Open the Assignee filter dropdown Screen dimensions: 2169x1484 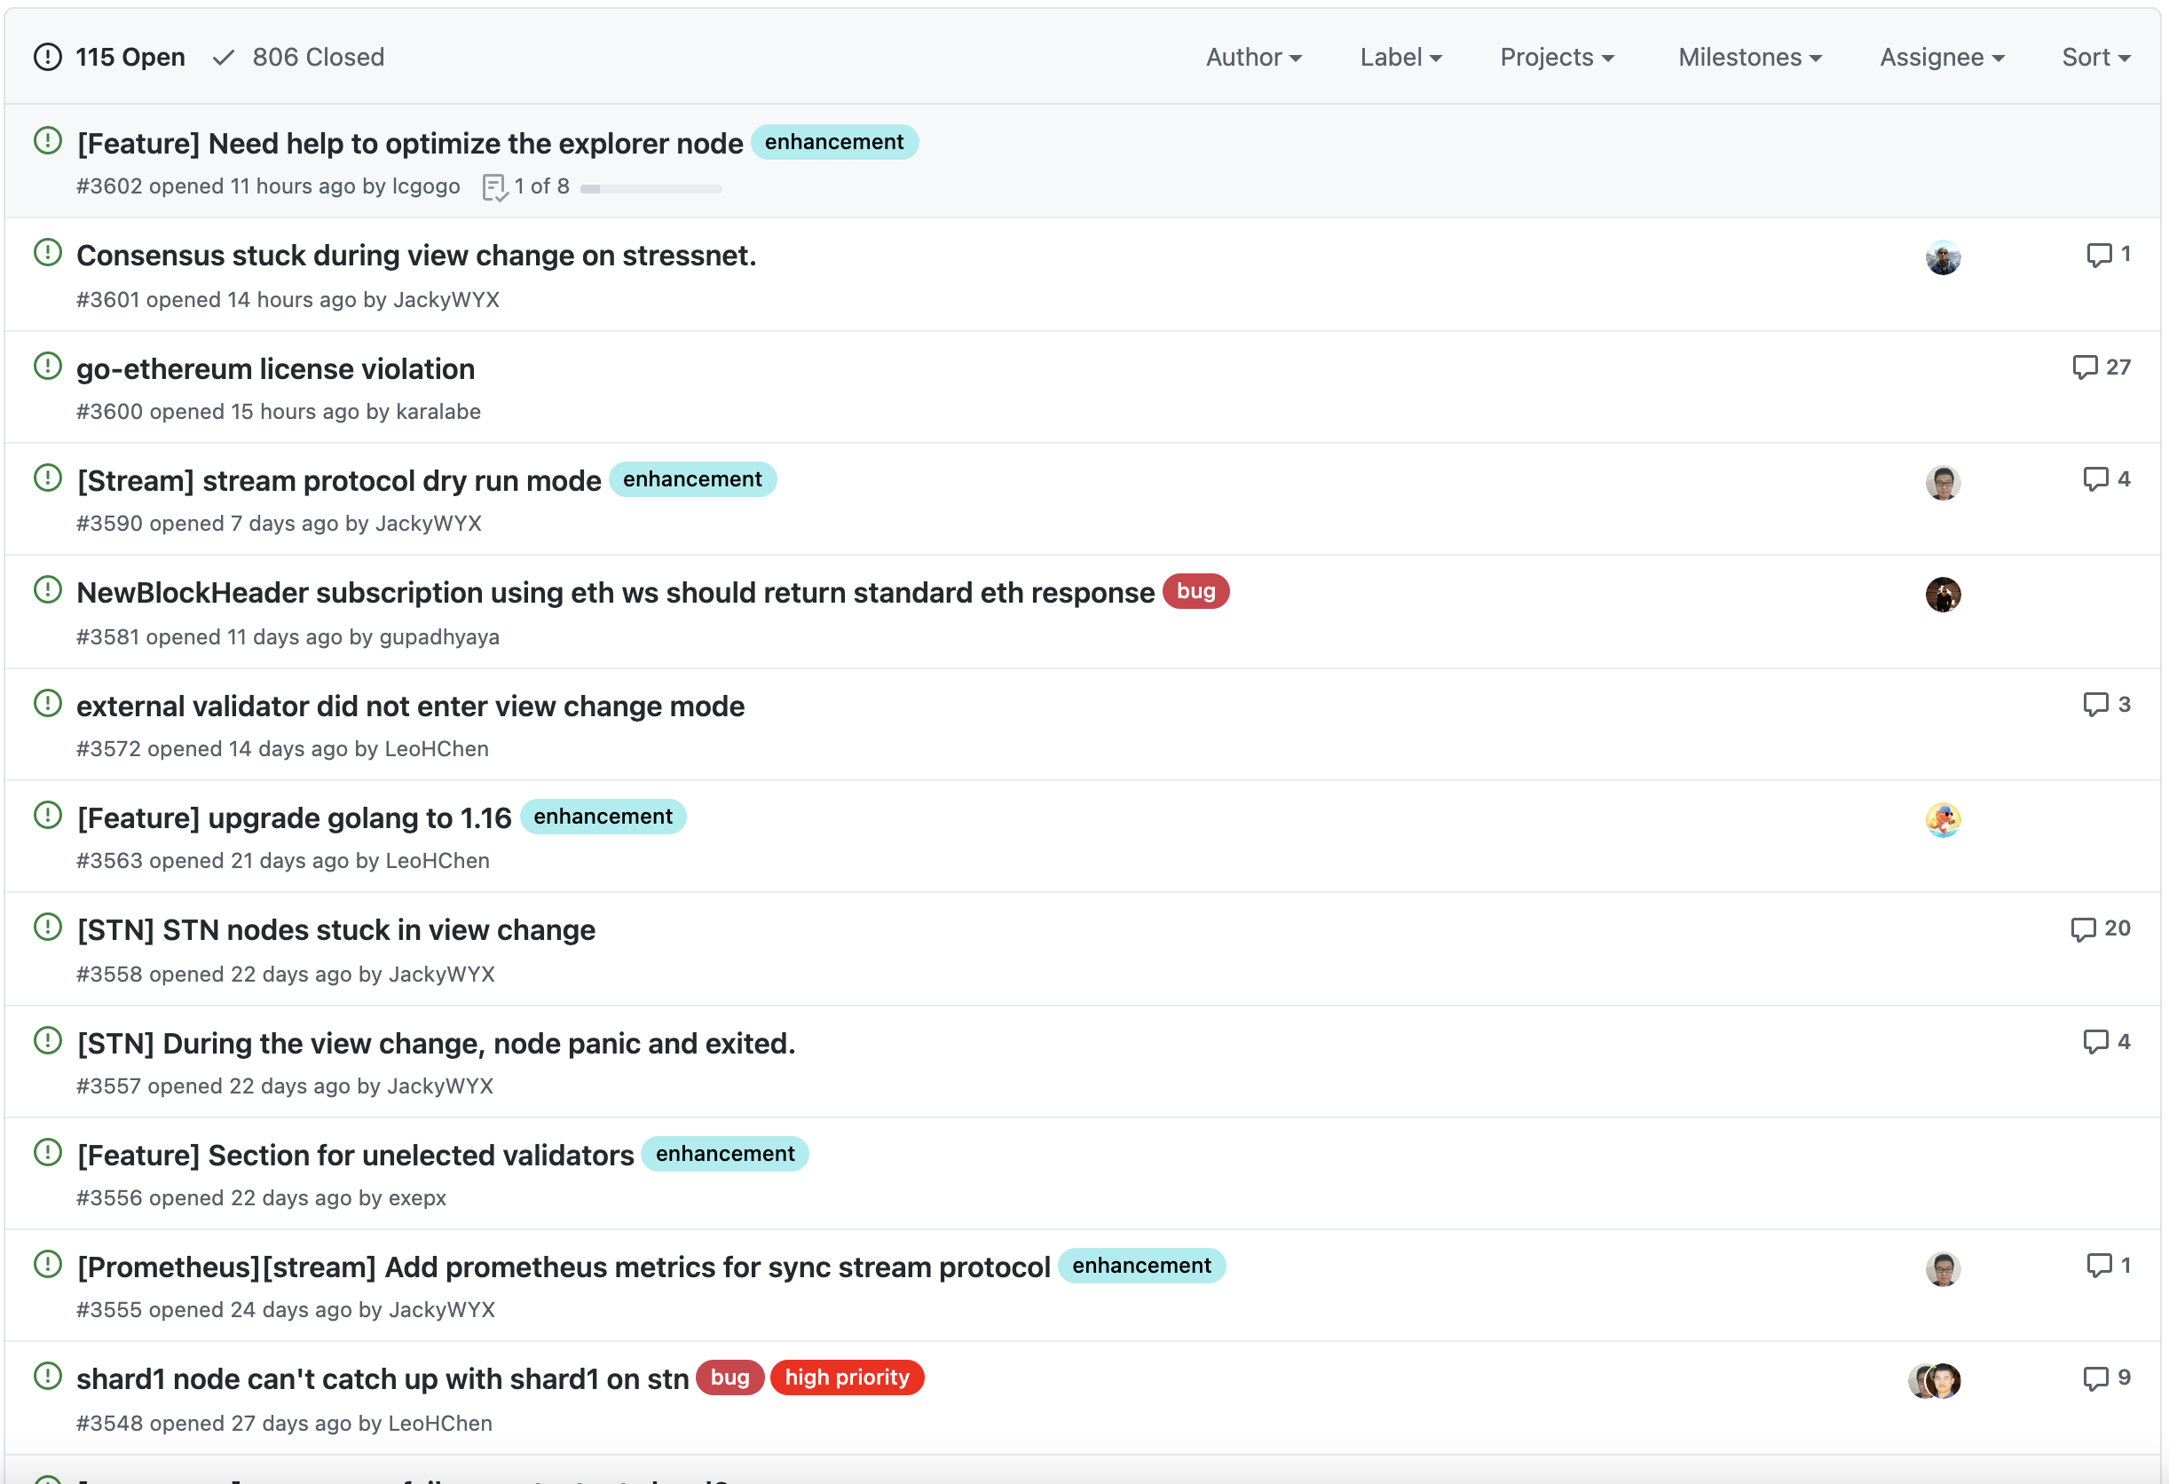pyautogui.click(x=1941, y=57)
